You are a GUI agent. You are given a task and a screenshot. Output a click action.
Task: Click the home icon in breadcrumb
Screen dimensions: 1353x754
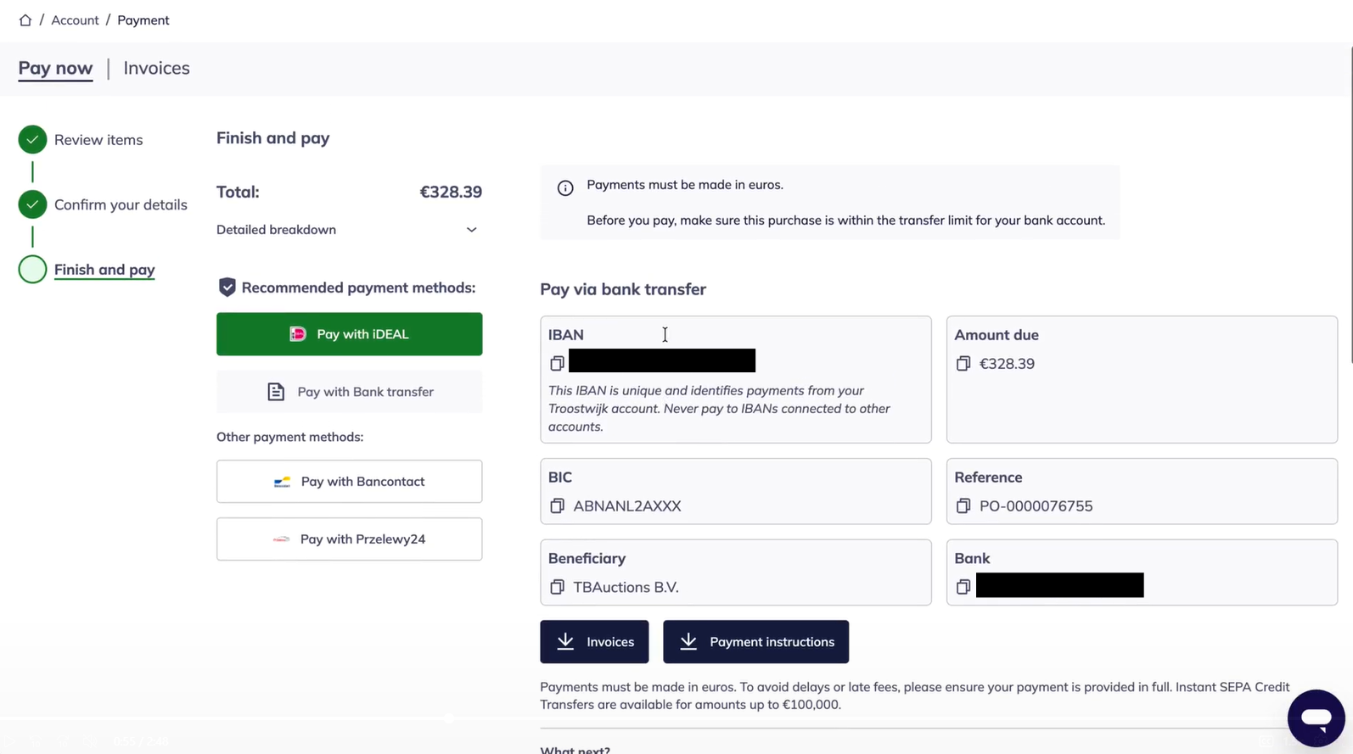(25, 20)
